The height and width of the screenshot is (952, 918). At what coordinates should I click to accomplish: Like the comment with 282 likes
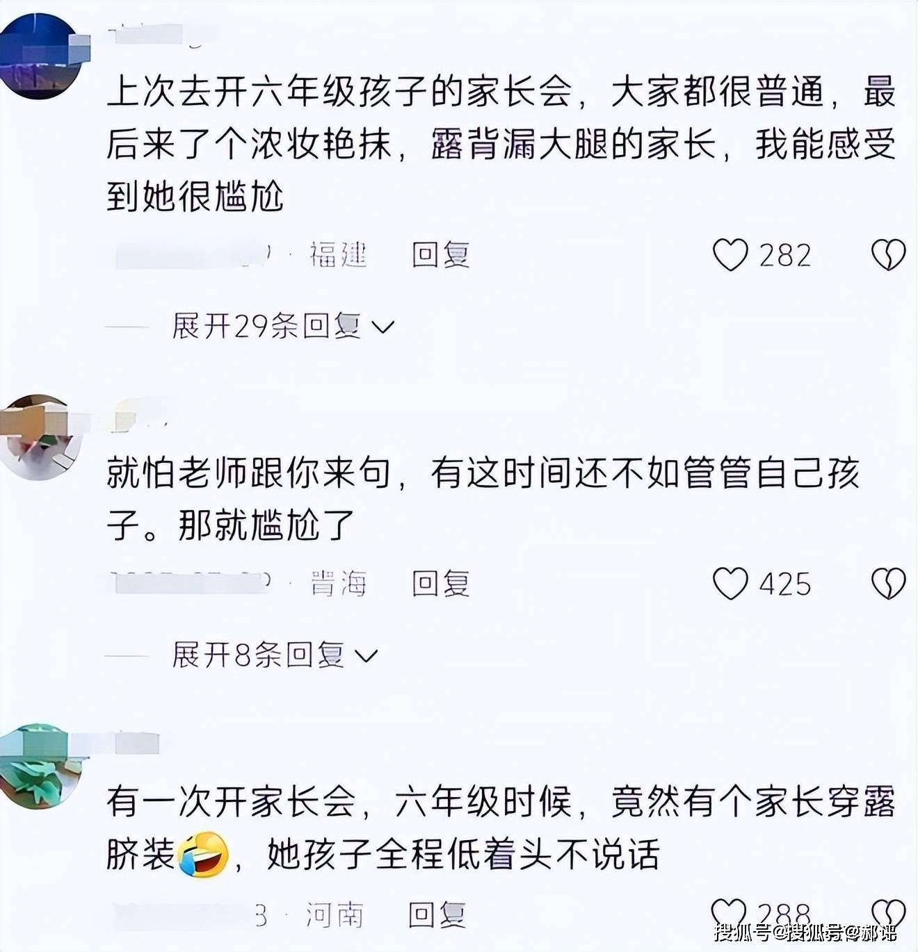tap(730, 255)
